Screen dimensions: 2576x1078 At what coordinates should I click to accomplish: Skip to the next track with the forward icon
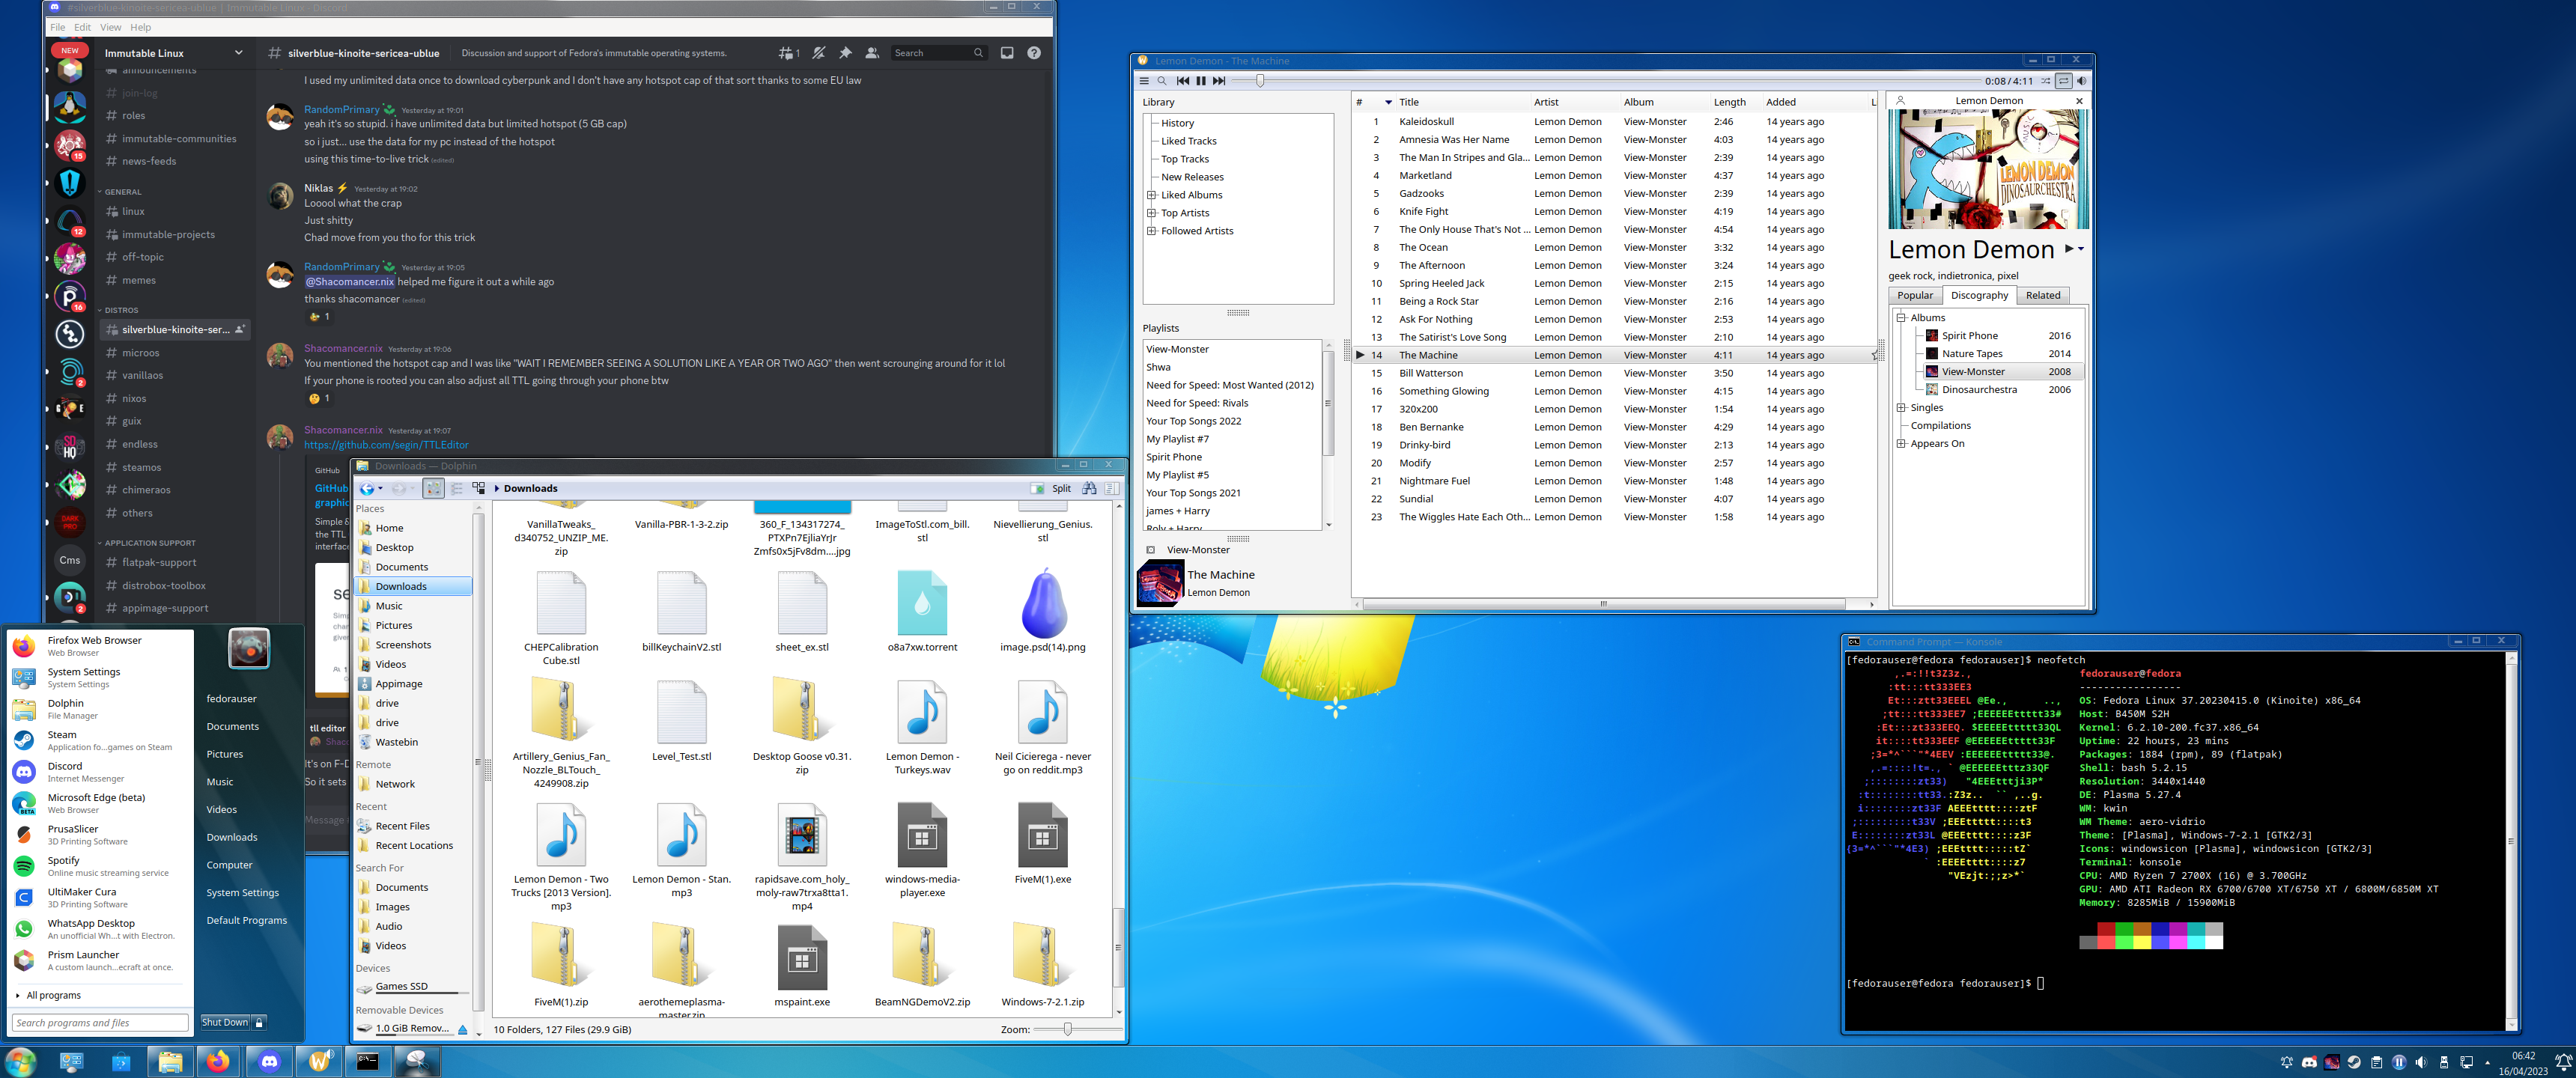coord(1219,81)
